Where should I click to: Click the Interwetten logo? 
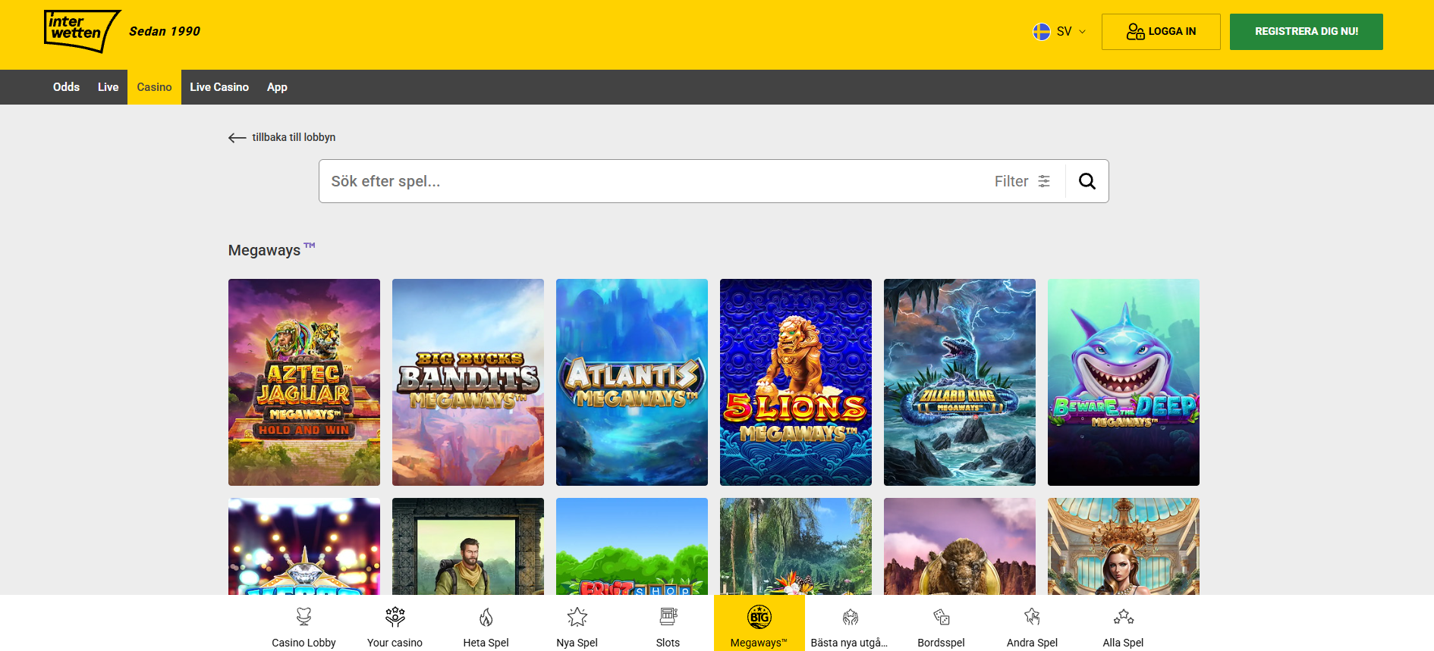(x=82, y=31)
